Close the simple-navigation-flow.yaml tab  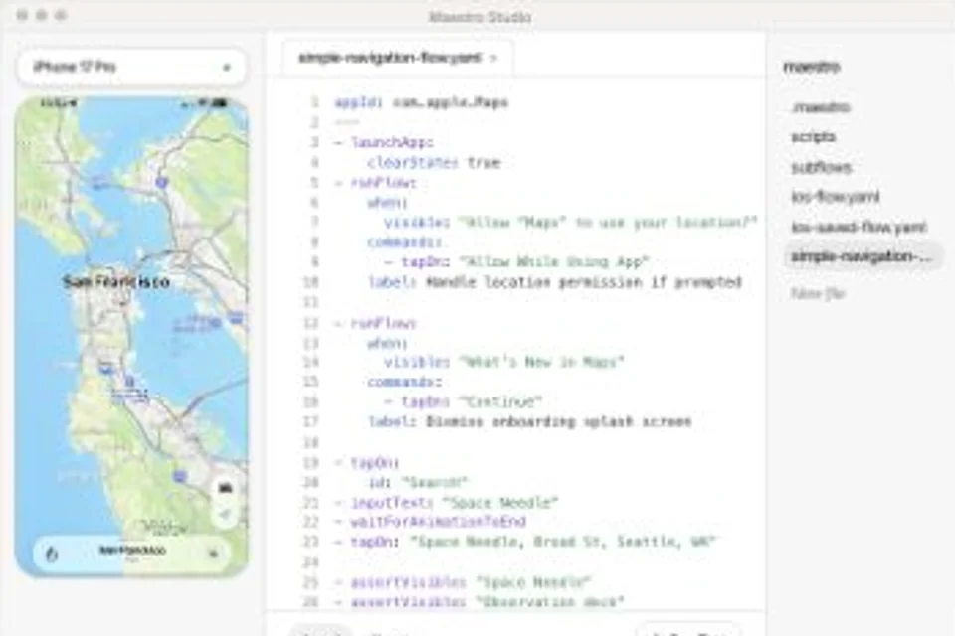coord(494,59)
